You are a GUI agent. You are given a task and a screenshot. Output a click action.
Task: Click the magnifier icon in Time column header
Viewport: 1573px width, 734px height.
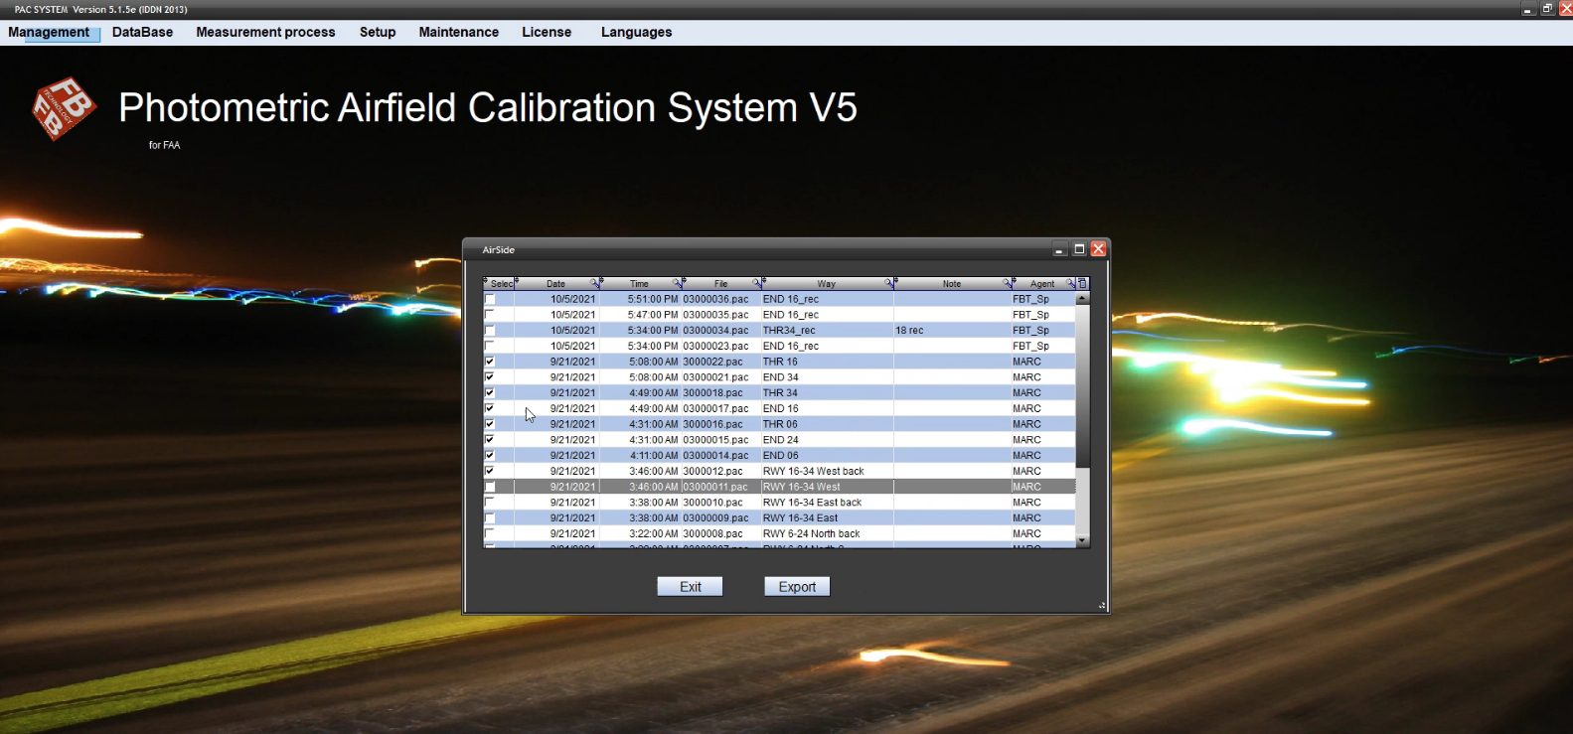(x=678, y=284)
